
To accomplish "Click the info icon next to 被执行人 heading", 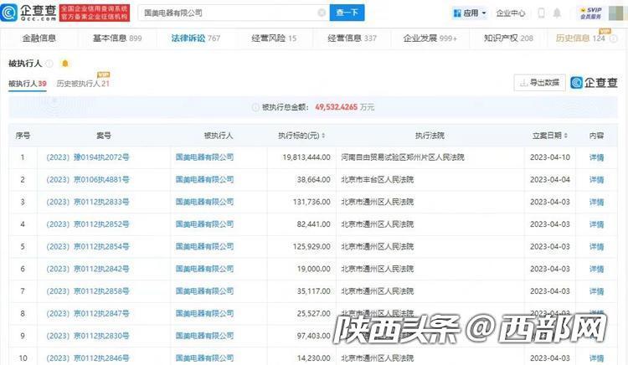I will [49, 64].
